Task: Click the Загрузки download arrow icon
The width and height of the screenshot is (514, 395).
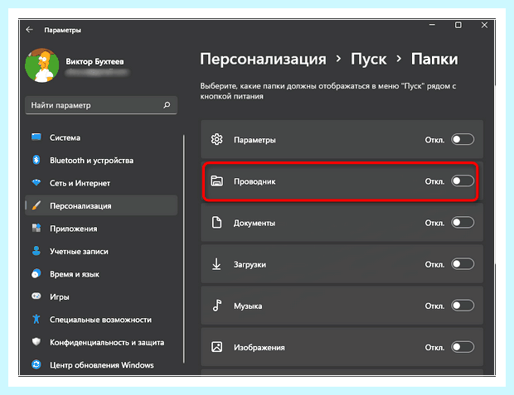Action: (x=216, y=264)
